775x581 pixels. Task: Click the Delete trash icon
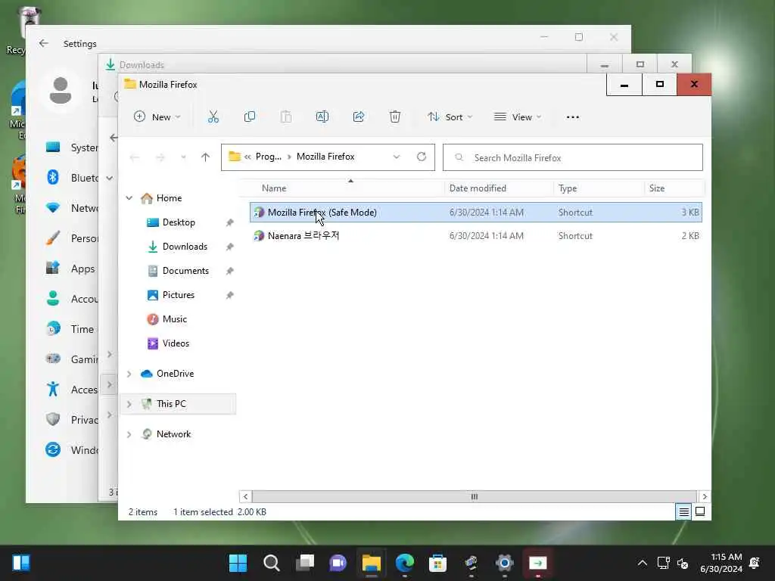(394, 117)
